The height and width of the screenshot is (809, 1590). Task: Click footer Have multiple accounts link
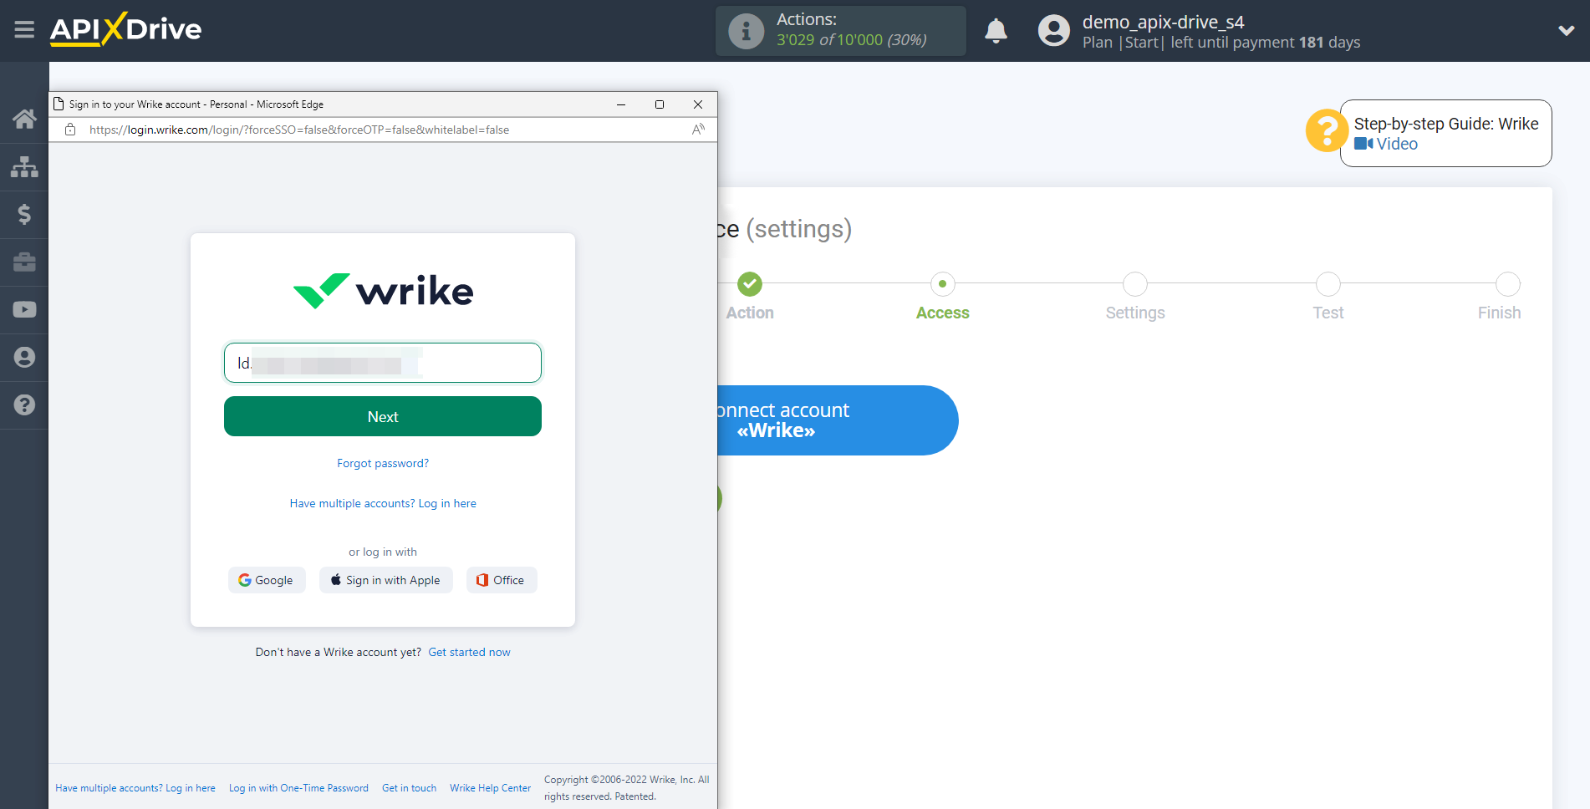pyautogui.click(x=135, y=788)
